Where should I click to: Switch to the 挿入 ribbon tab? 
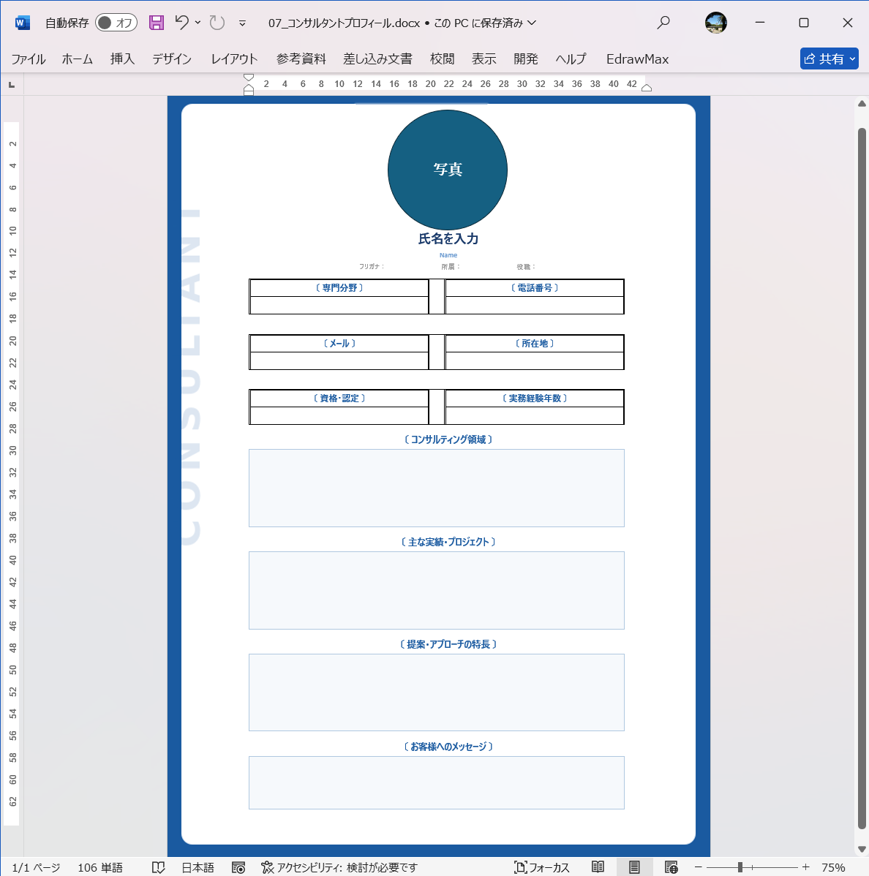121,59
